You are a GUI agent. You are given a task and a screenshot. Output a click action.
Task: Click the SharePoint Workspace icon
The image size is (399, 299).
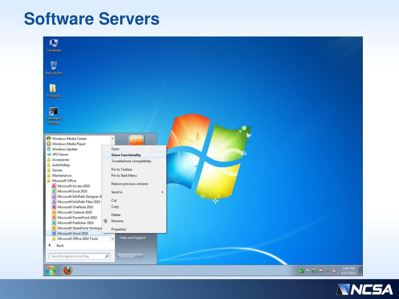54,228
